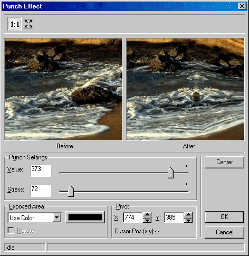Viewport: 249px width, 256px height.
Task: Select the 1:1 actual size view button
Action: click(x=14, y=24)
